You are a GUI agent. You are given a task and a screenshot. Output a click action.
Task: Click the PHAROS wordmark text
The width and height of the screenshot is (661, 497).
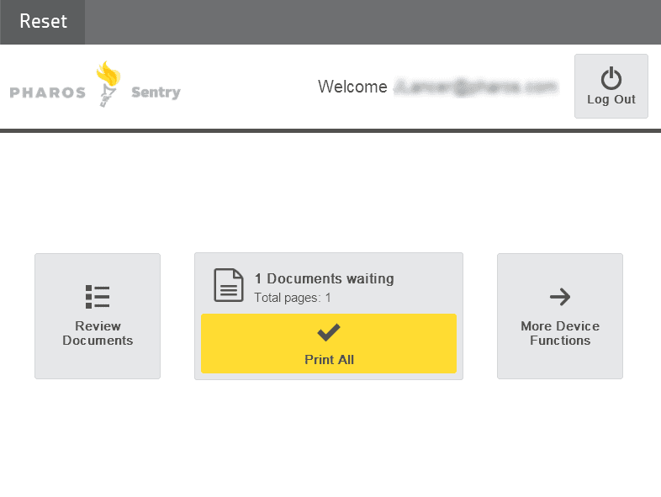pyautogui.click(x=48, y=93)
